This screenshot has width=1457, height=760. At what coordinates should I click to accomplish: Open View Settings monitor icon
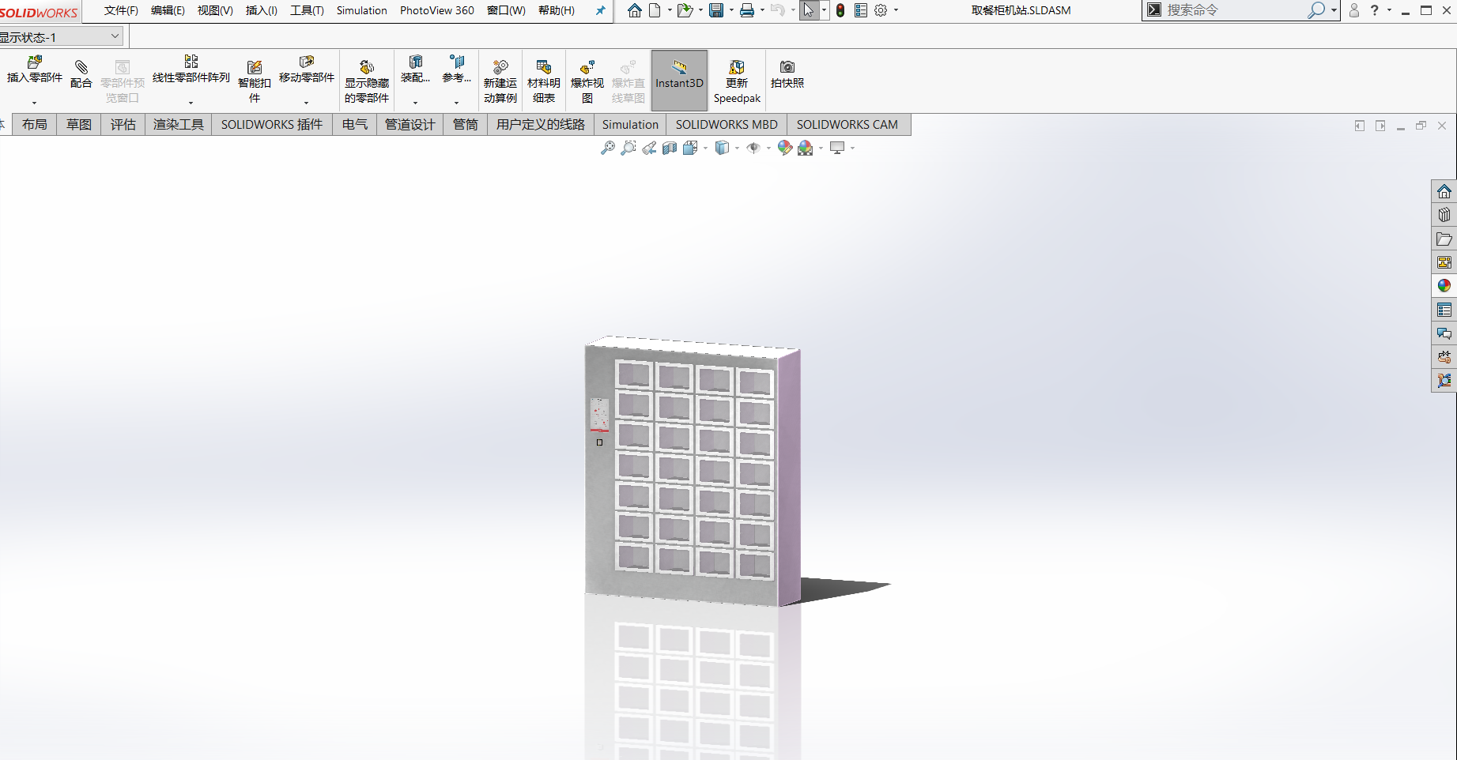coord(837,148)
